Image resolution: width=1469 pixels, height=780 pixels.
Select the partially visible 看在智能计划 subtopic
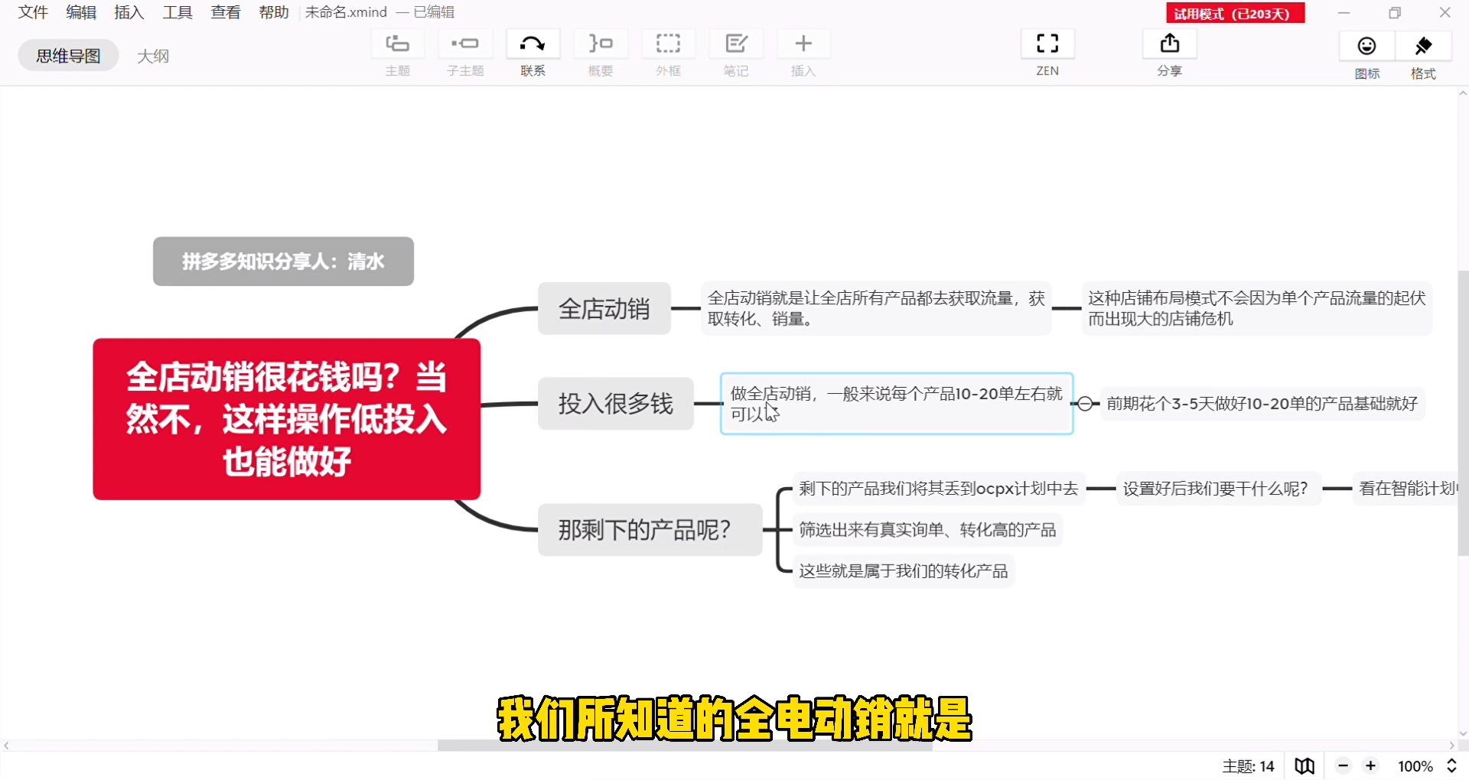pyautogui.click(x=1405, y=489)
